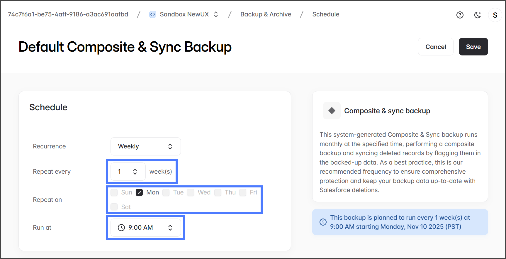Toggle dark mode moon icon
506x259 pixels.
tap(478, 15)
